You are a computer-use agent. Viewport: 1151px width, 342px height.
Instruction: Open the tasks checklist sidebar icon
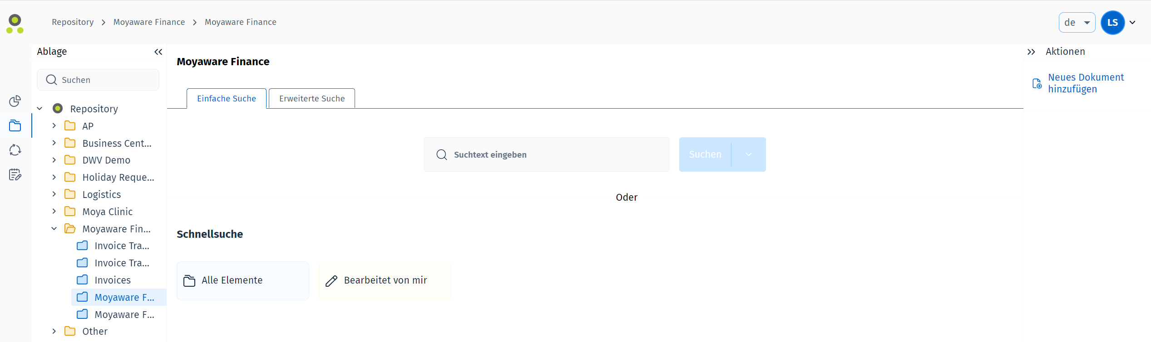point(15,174)
